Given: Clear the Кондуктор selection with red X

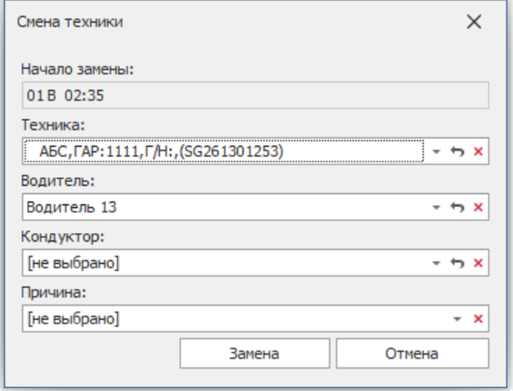Looking at the screenshot, I should click(x=477, y=263).
